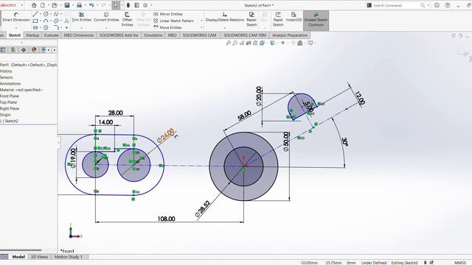Click the Smart Dimension tool

pos(16,17)
